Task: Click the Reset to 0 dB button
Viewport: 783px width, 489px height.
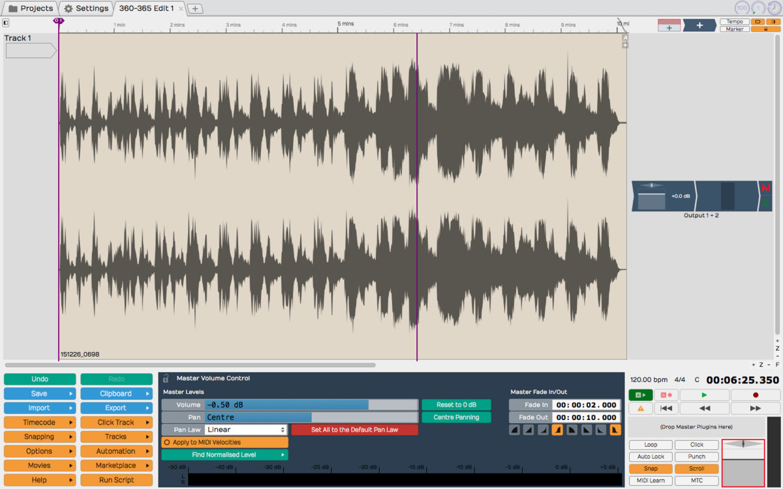Action: tap(456, 405)
